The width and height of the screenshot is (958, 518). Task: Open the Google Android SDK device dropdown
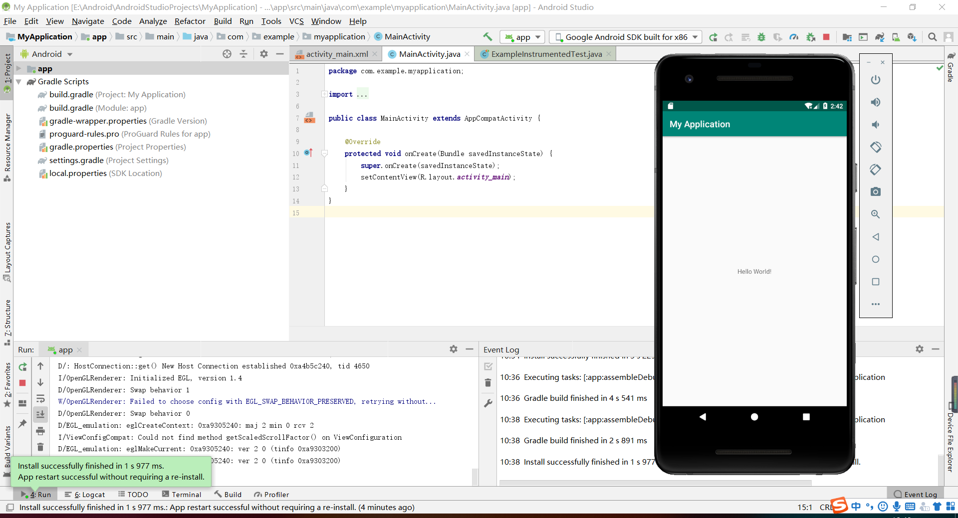(x=626, y=37)
